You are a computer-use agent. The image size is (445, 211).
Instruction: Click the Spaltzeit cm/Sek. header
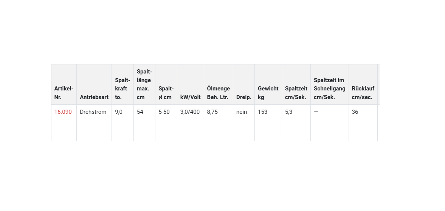point(296,93)
